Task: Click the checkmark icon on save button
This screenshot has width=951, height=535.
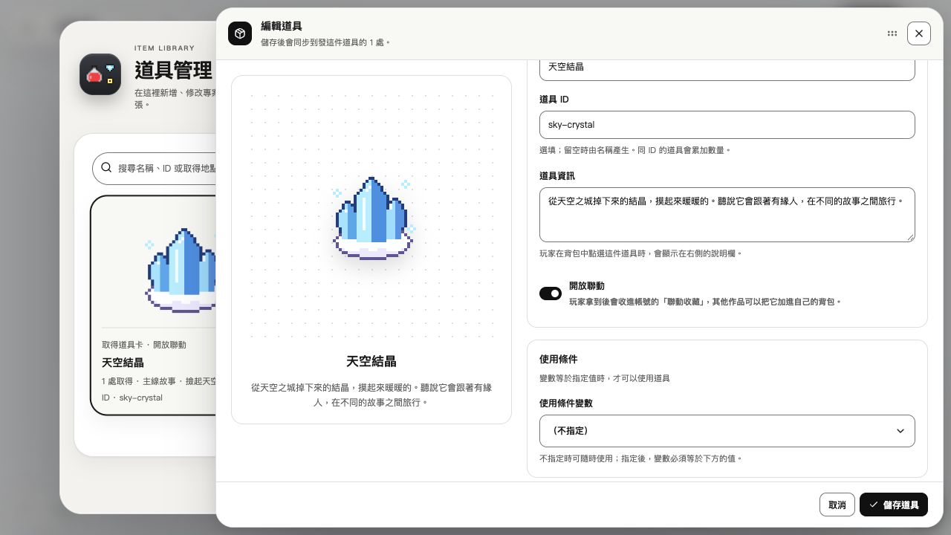Action: tap(874, 505)
